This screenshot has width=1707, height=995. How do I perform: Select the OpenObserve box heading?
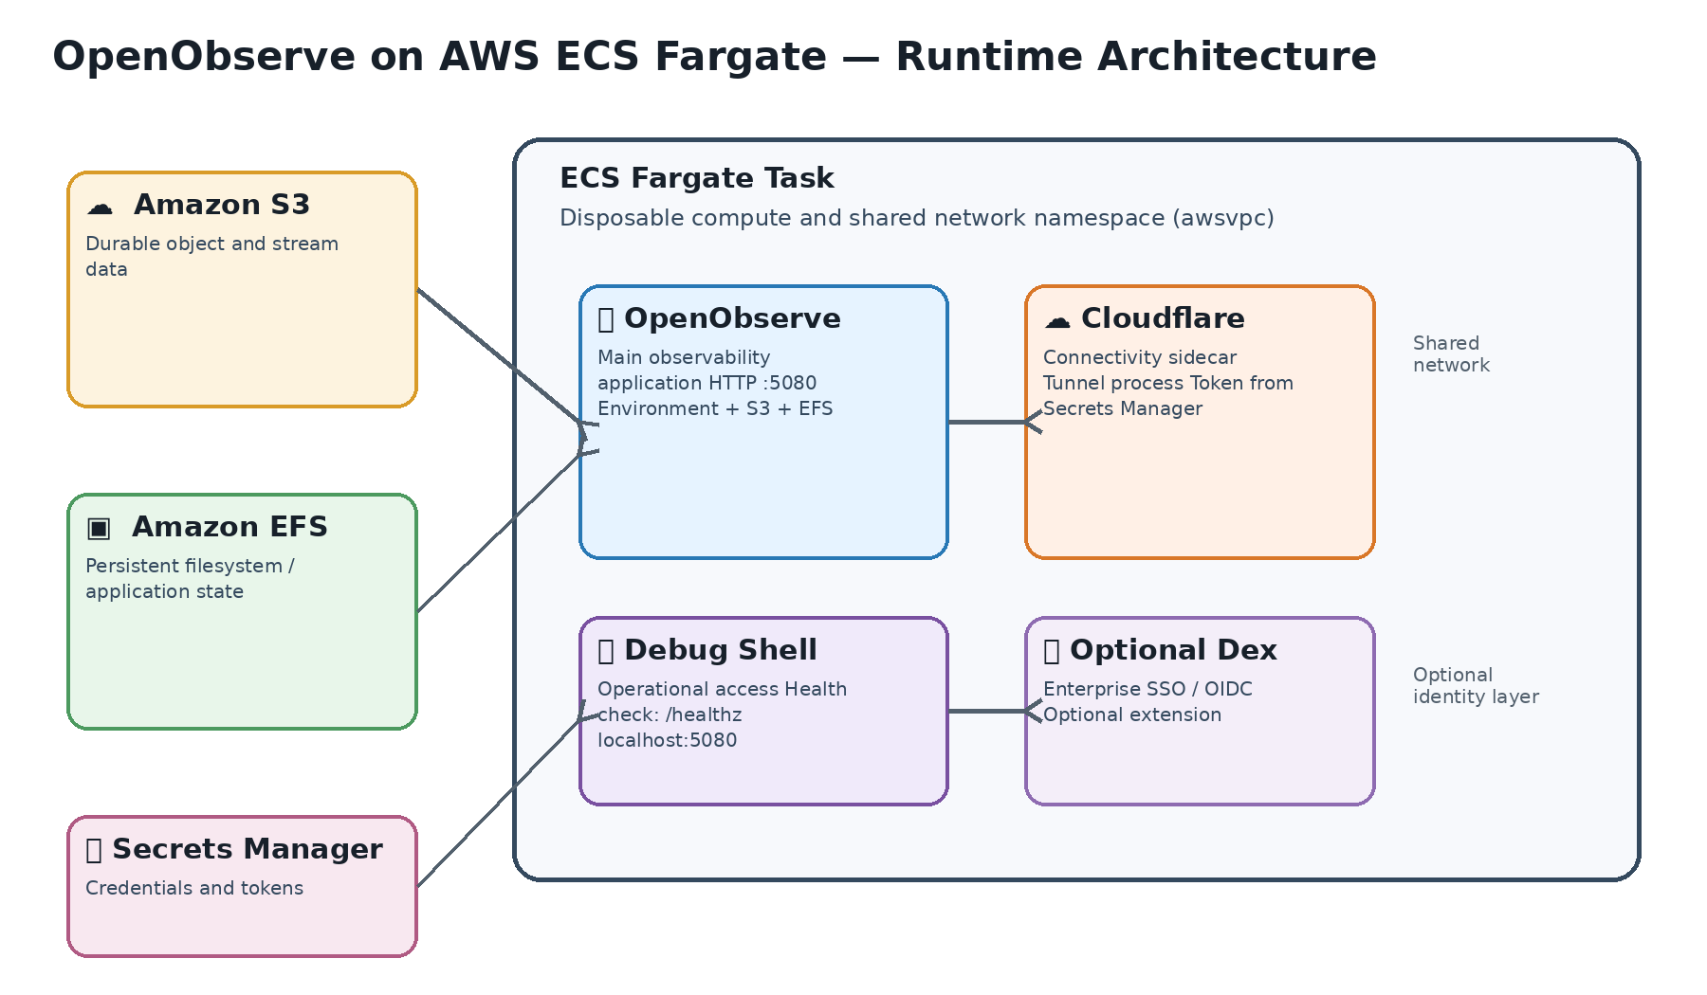[x=732, y=318]
